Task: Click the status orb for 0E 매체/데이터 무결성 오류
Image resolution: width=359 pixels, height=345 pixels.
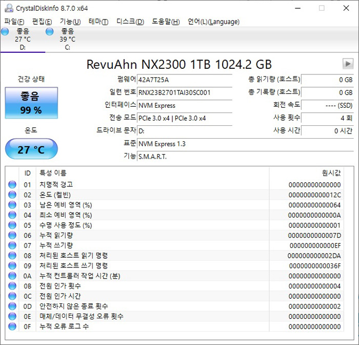Action: pos(12,316)
